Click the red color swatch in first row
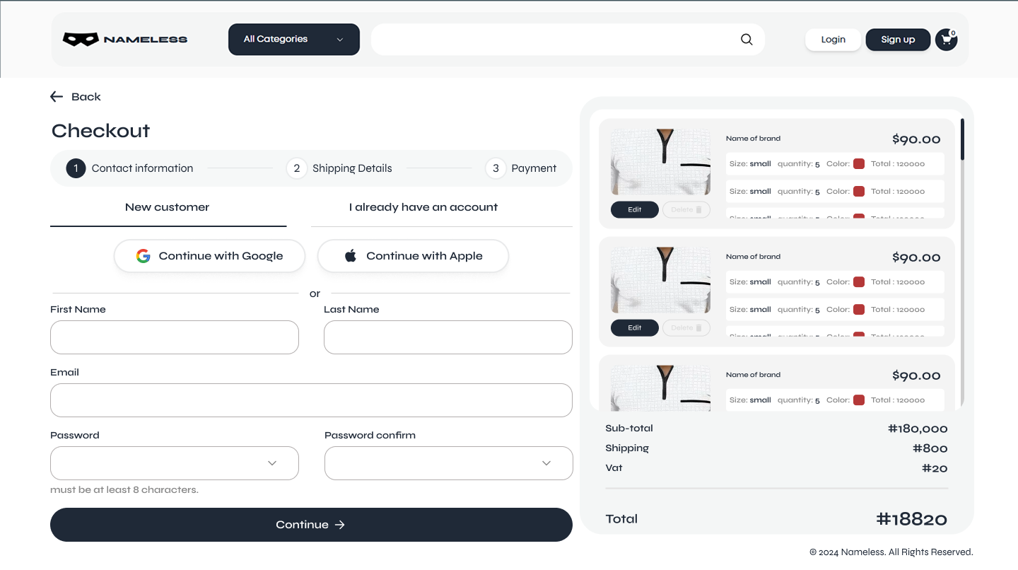 (x=859, y=164)
